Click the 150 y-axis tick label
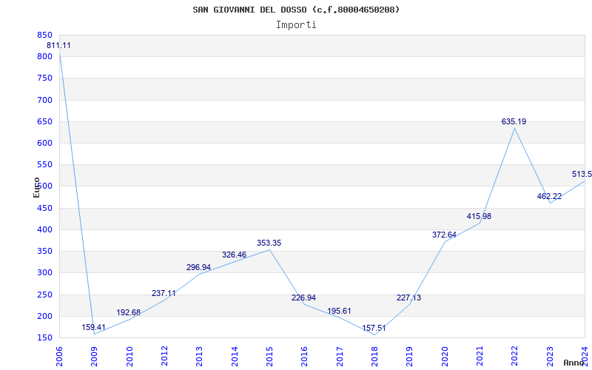The width and height of the screenshot is (592, 370). tap(44, 337)
